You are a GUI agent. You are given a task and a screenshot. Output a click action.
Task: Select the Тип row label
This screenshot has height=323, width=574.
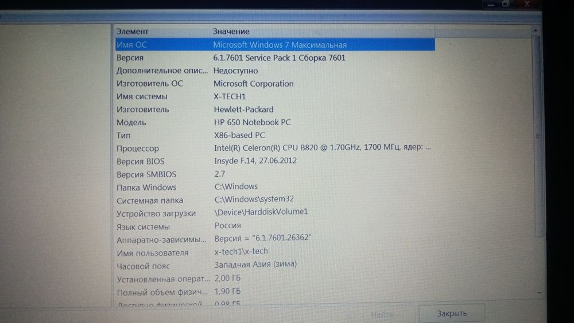[123, 135]
